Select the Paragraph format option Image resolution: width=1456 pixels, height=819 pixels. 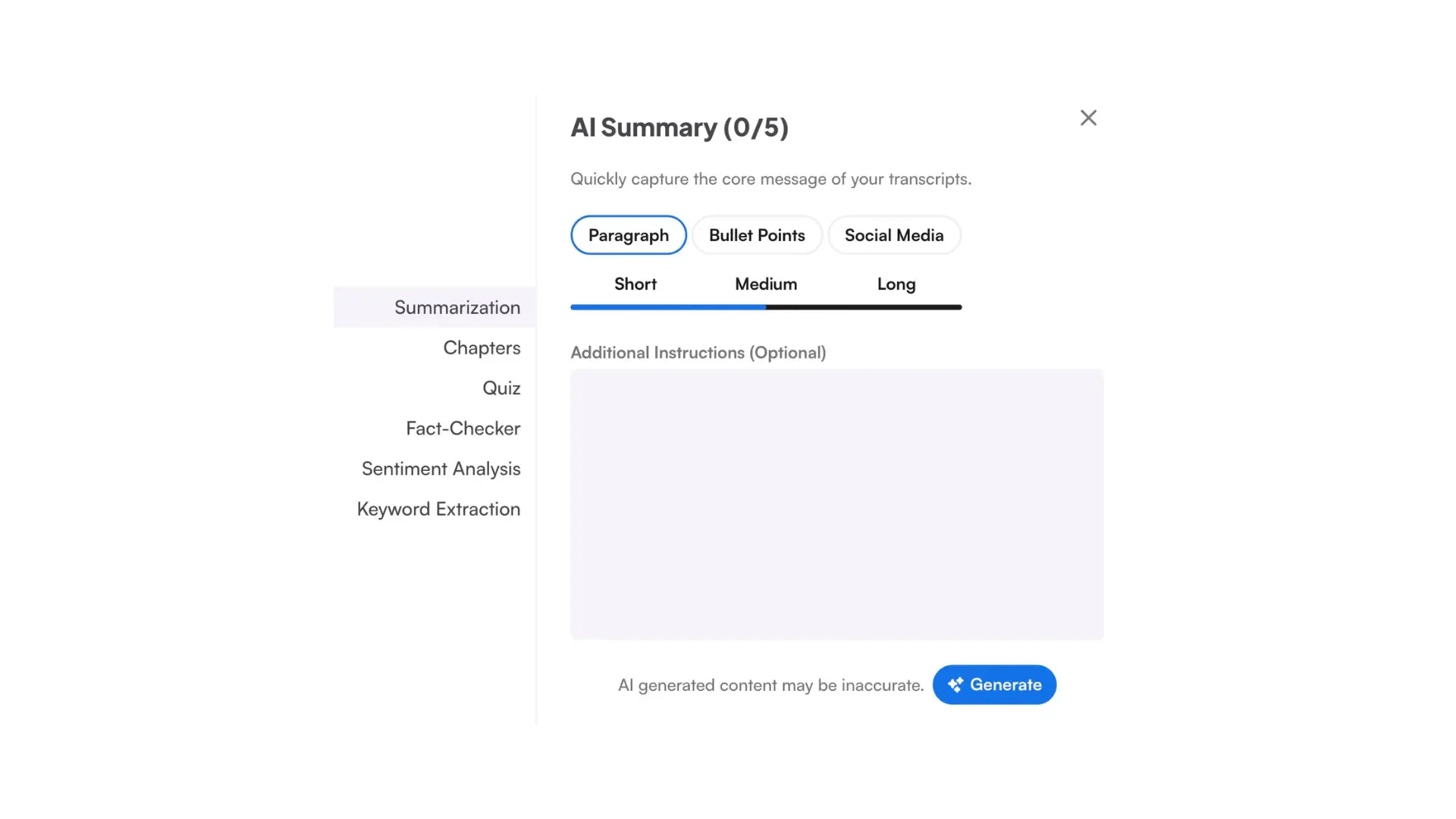(628, 235)
